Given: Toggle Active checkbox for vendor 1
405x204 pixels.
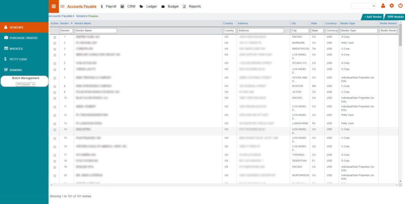Looking at the screenshot, I should point(55,37).
